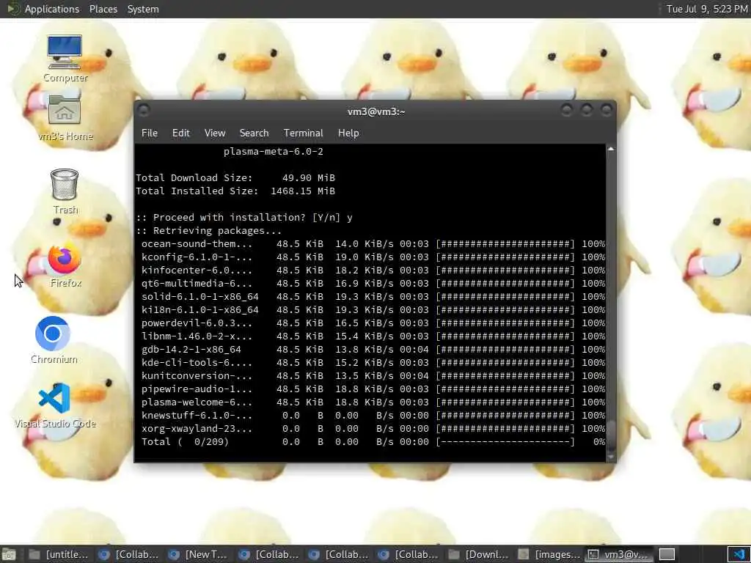Viewport: 751px width, 563px height.
Task: Open vm3's Home folder icon
Action: [65, 118]
